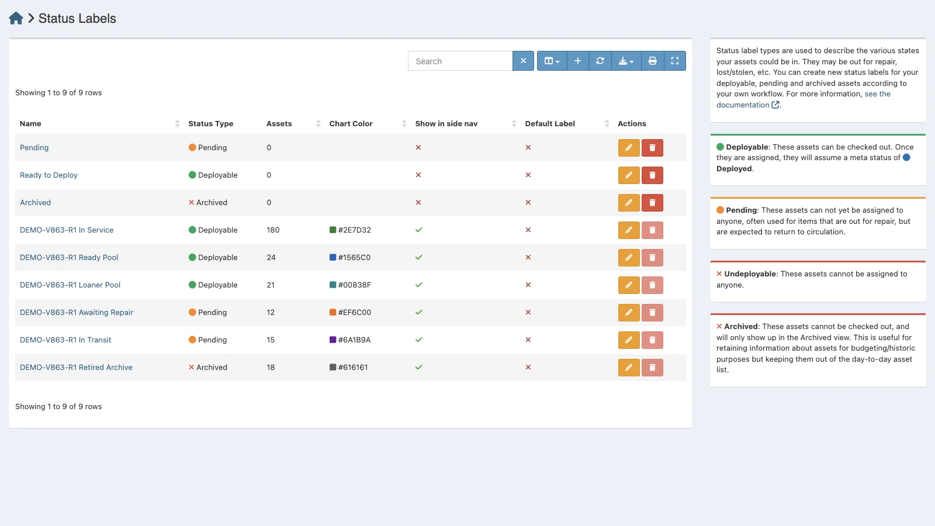Click the #616161 gray color swatch
The width and height of the screenshot is (935, 526).
333,368
